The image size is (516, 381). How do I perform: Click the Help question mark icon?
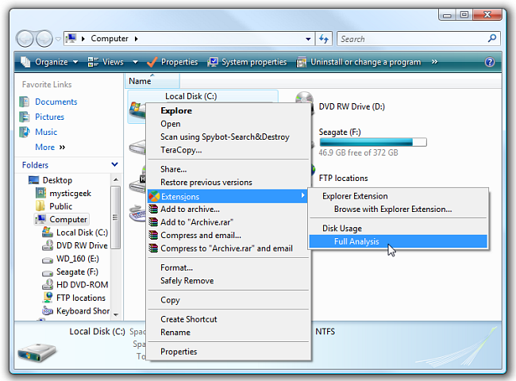[x=489, y=62]
